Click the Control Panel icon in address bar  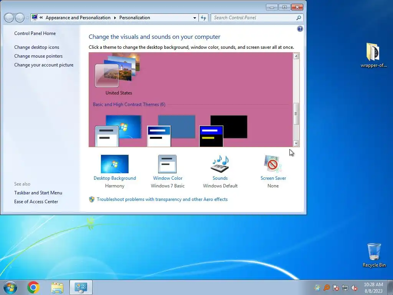coord(35,18)
